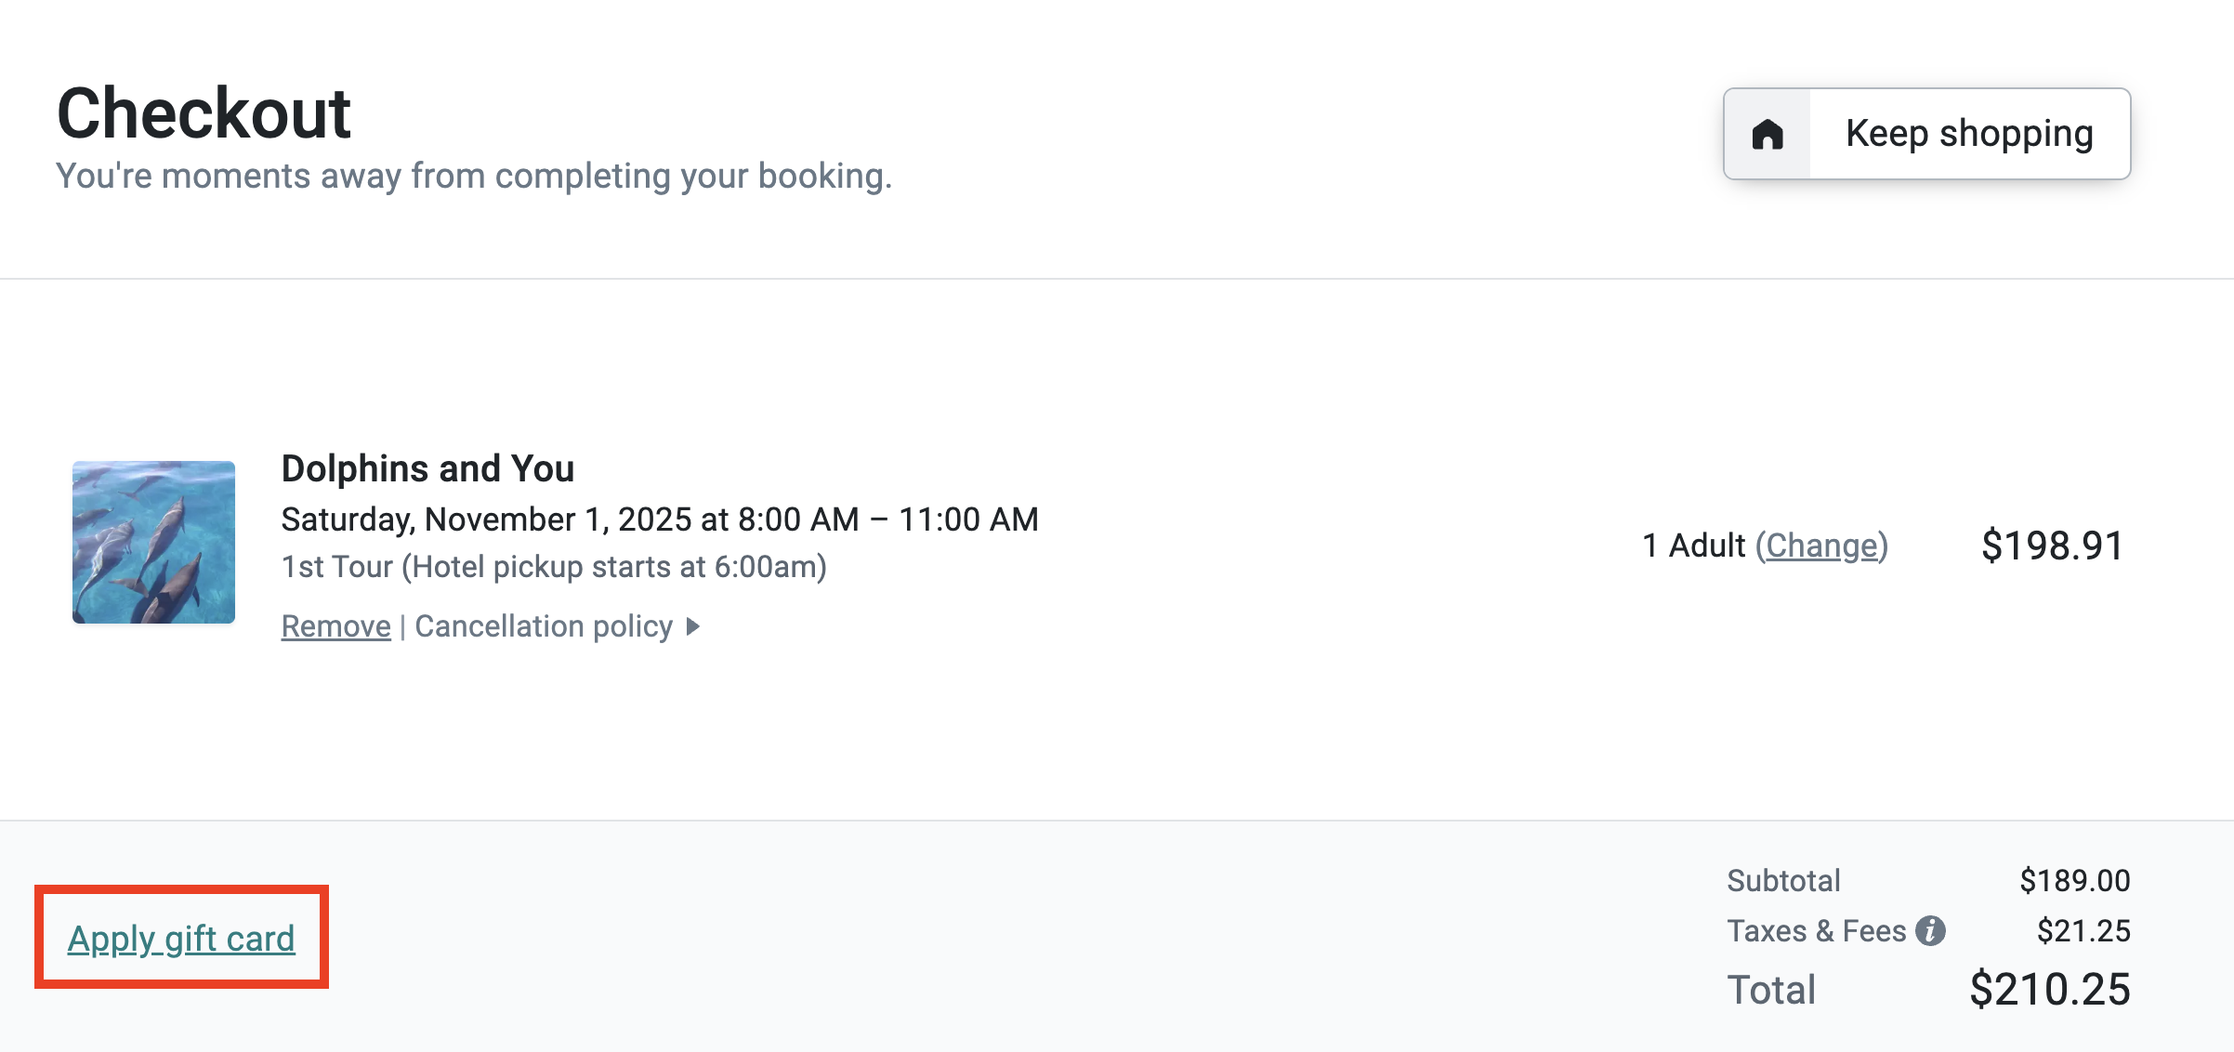This screenshot has height=1052, width=2234.
Task: Click the moments away from booking subtitle
Action: pyautogui.click(x=474, y=176)
